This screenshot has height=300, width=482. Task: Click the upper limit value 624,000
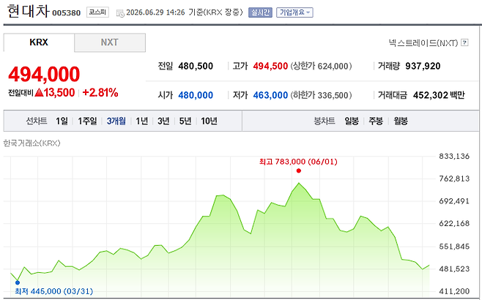(x=333, y=66)
